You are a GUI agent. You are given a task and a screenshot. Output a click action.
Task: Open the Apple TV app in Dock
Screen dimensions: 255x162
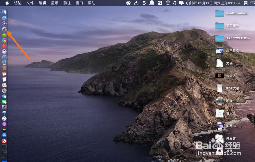click(x=4, y=130)
